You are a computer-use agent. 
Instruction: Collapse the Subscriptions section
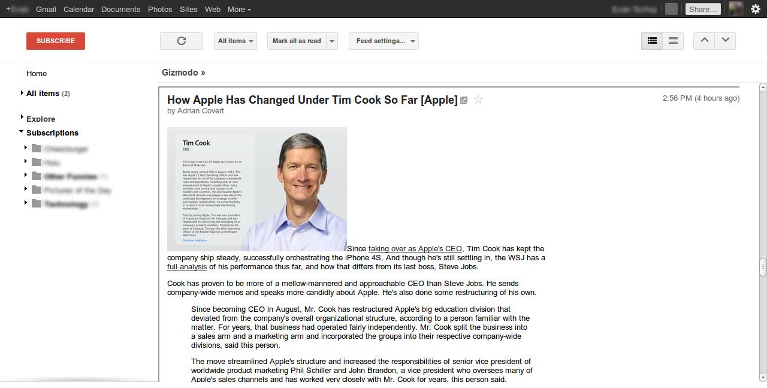click(x=22, y=133)
